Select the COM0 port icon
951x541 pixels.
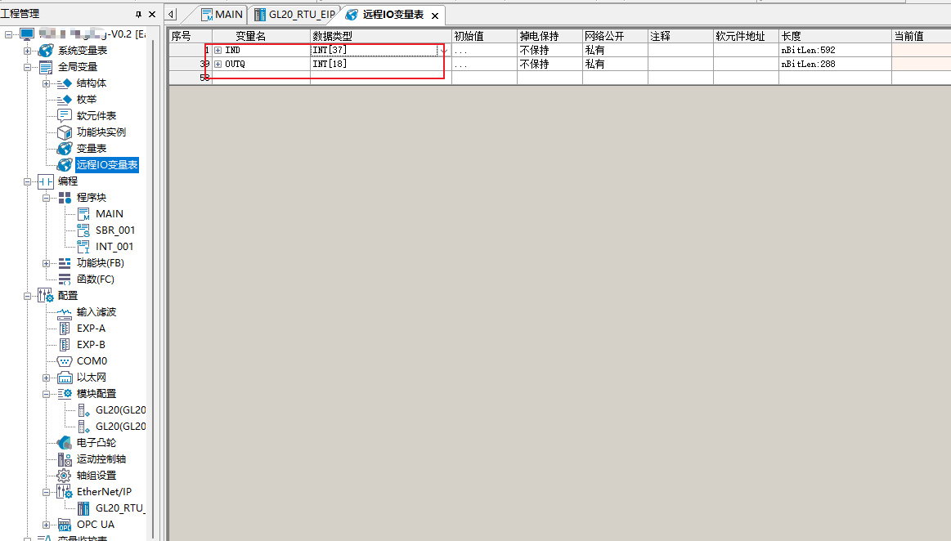pyautogui.click(x=65, y=361)
